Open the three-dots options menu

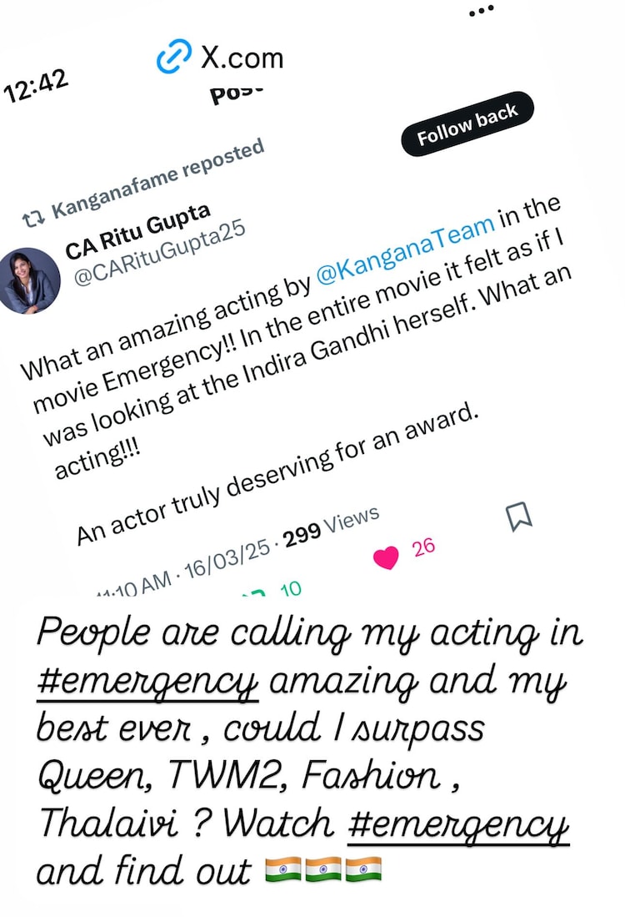pos(482,12)
